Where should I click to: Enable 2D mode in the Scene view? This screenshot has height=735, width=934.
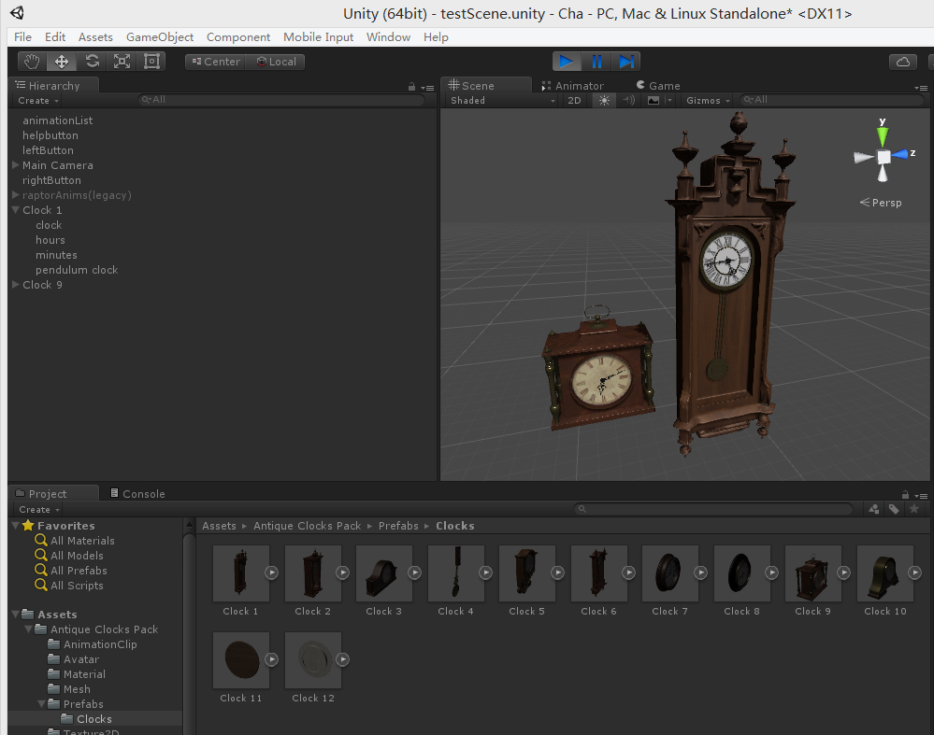(x=575, y=100)
